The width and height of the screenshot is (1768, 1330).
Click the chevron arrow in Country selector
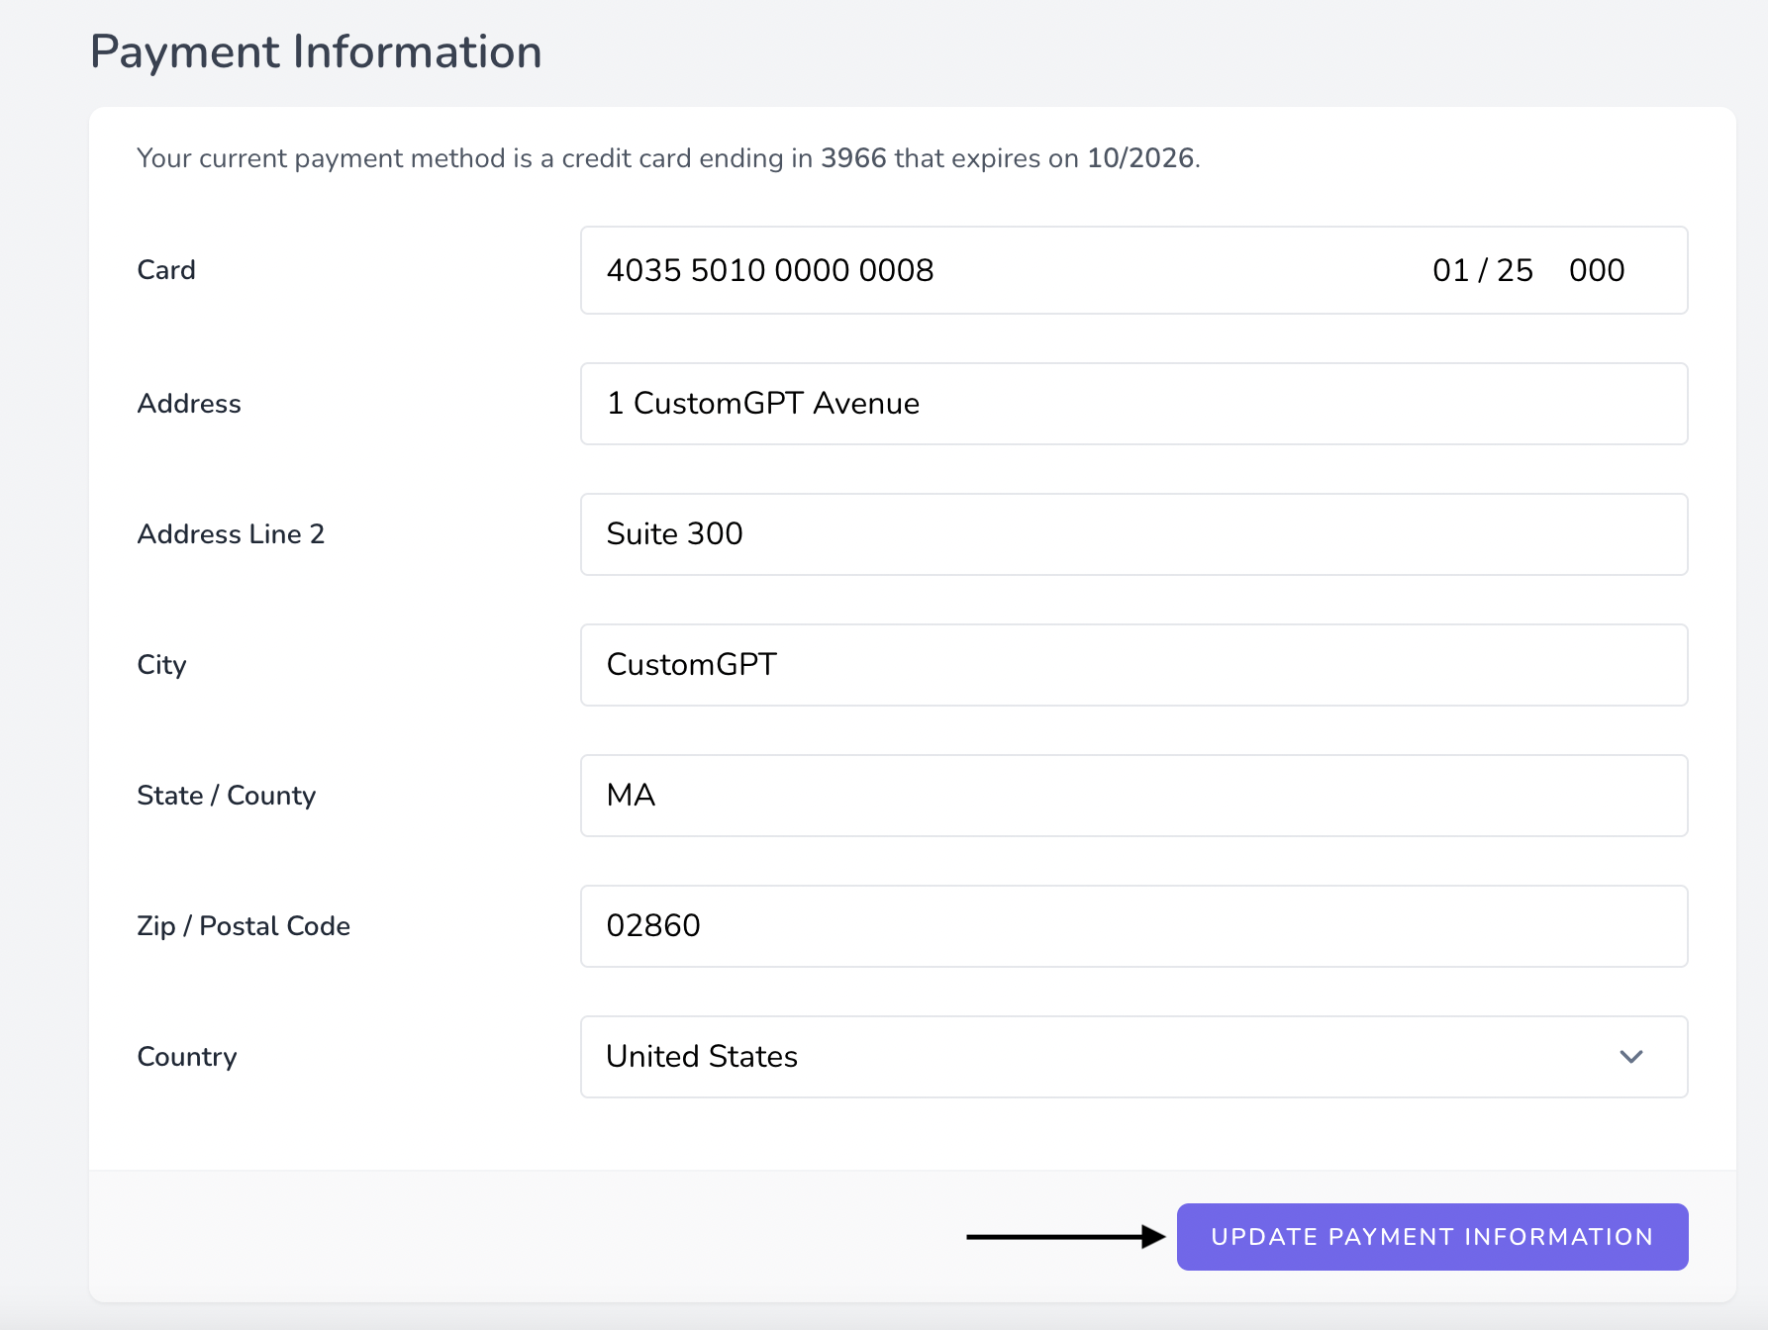(x=1630, y=1057)
